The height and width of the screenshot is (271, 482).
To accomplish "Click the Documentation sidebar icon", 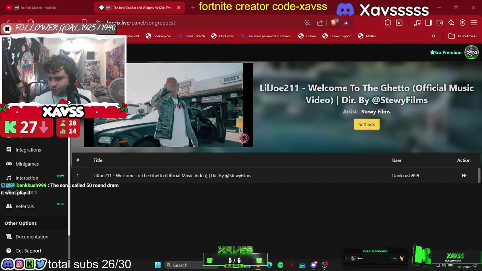I will [x=9, y=237].
